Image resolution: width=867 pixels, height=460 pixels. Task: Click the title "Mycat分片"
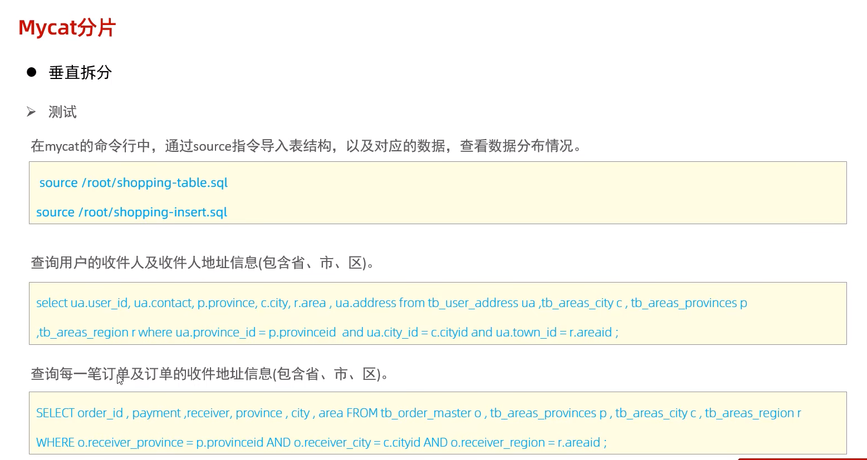pos(67,27)
